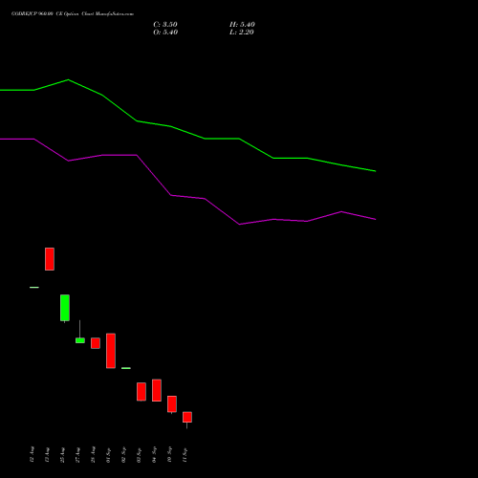This screenshot has width=478, height=478.
Task: Click the 01 Sep date label
Action: coord(108,455)
